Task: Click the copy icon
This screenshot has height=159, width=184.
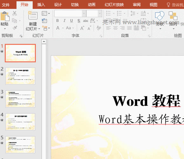Action: (x=15, y=21)
